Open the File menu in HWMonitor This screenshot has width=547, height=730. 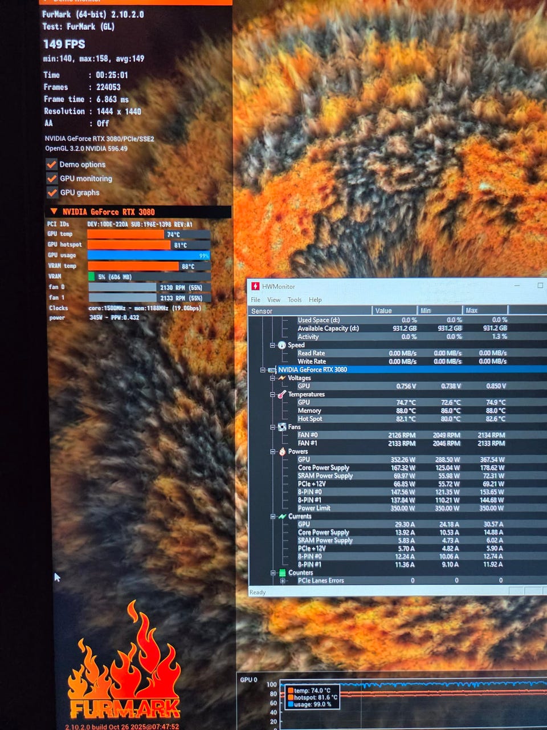point(256,299)
